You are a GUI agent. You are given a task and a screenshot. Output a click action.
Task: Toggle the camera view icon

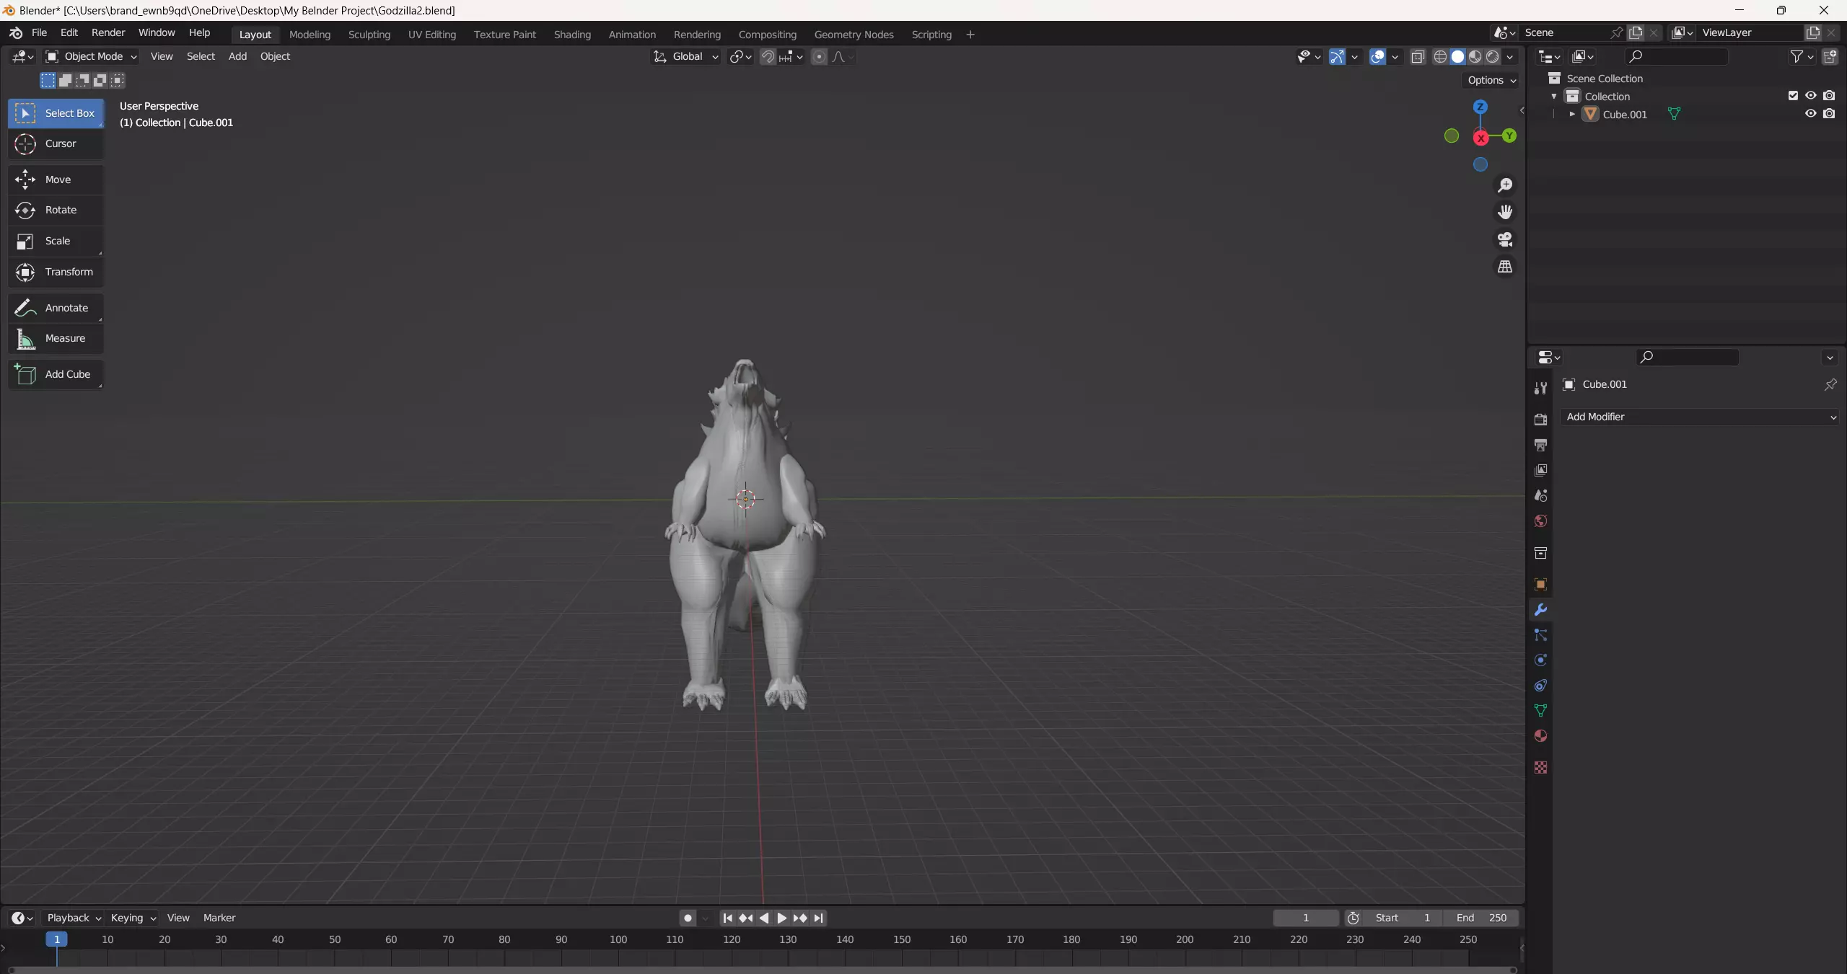[x=1505, y=239]
